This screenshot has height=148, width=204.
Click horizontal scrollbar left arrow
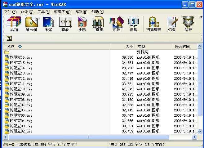(x=6, y=137)
